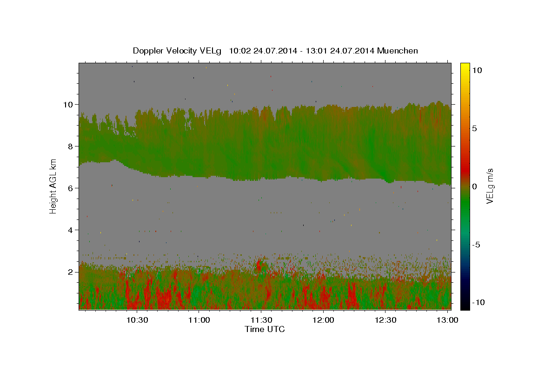The image size is (558, 372).
Task: Click the 'Muenchen' location in the title
Action: coord(398,51)
